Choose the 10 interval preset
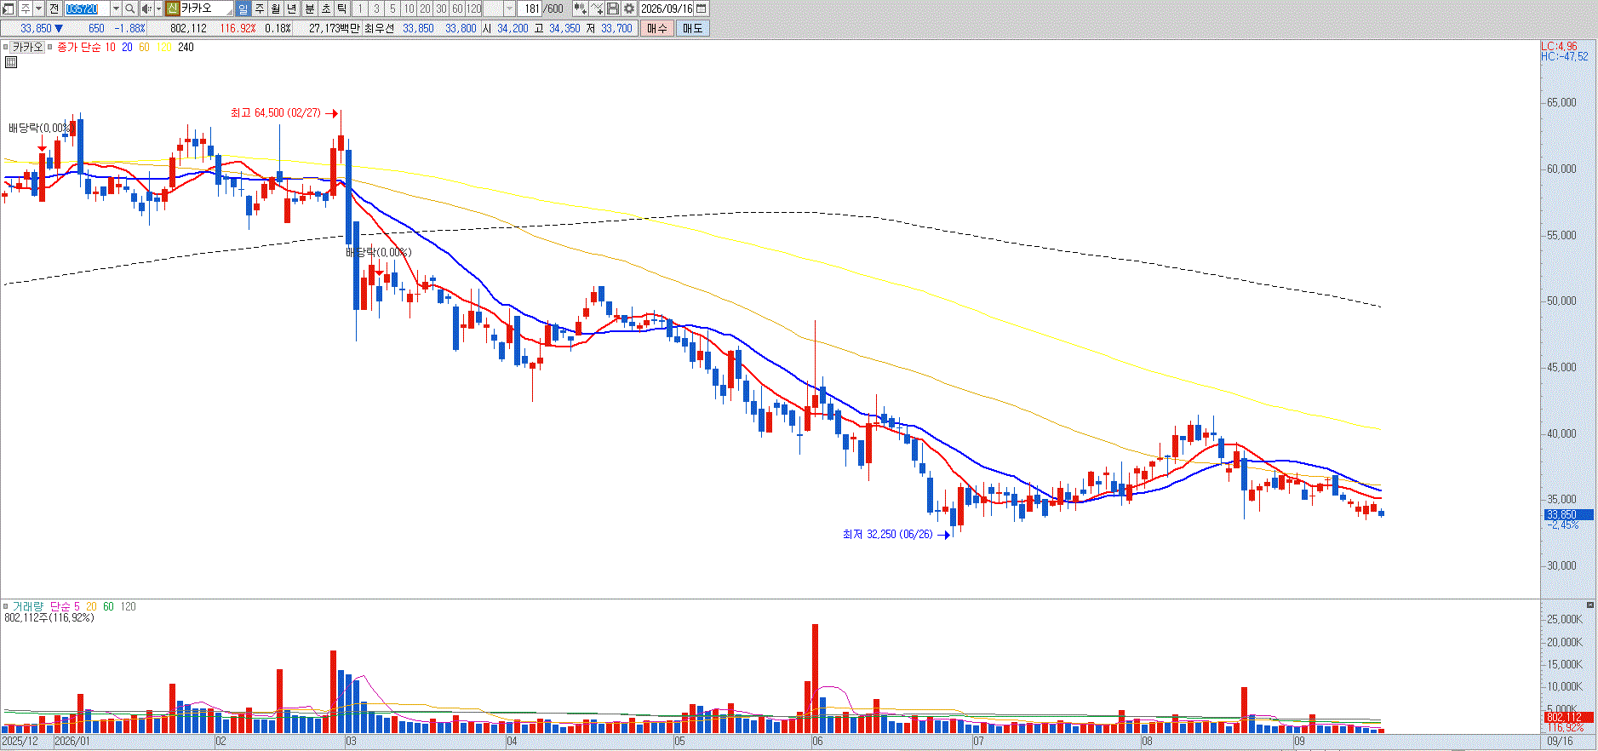 pos(409,9)
